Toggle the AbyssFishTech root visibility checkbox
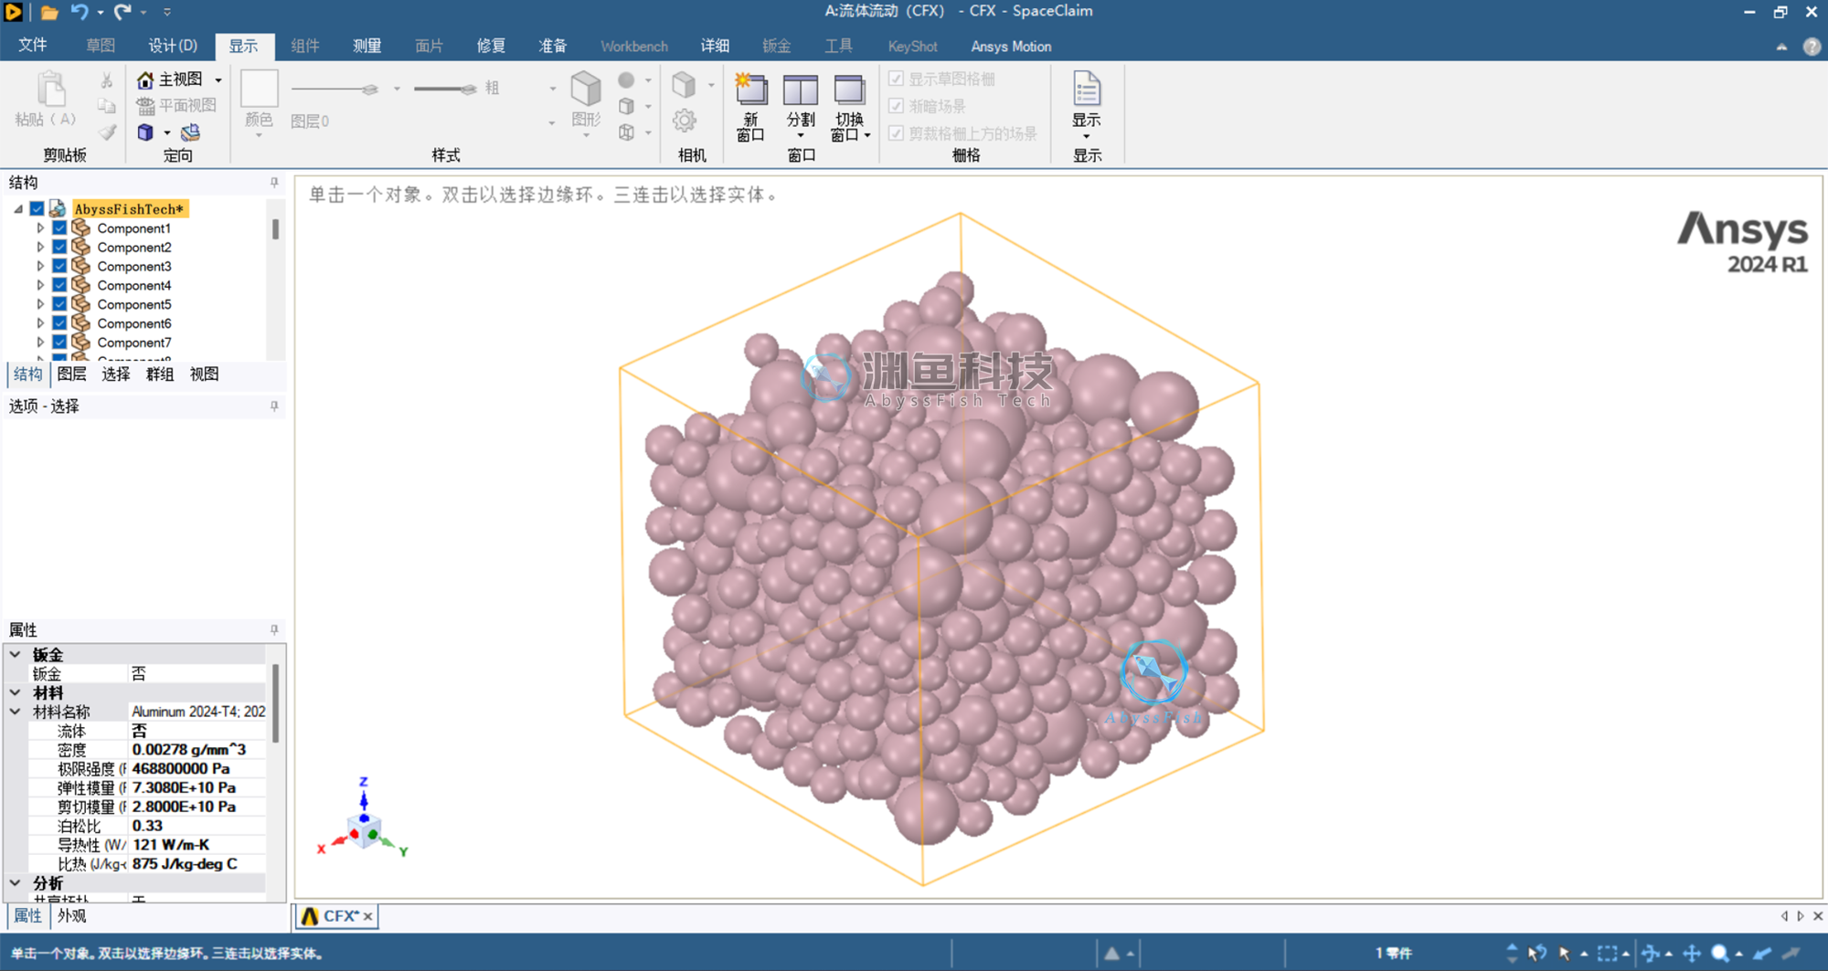The image size is (1828, 971). [37, 209]
